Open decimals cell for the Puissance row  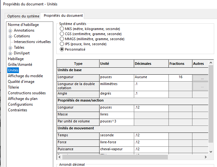[x=151, y=150]
